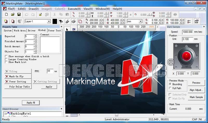Click the Copy icon in toolbar
This screenshot has height=123, width=208.
pyautogui.click(x=61, y=14)
